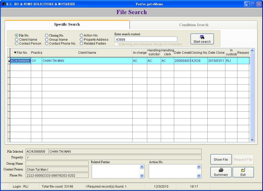This screenshot has width=263, height=191.
Task: Click results grid scroll-down arrow
Action: coord(252,140)
